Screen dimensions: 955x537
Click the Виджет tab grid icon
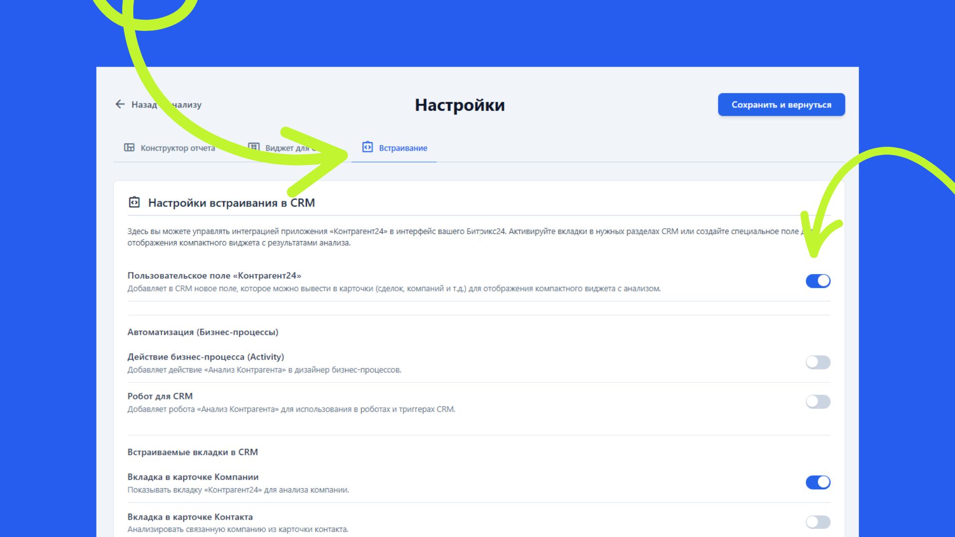(x=254, y=147)
